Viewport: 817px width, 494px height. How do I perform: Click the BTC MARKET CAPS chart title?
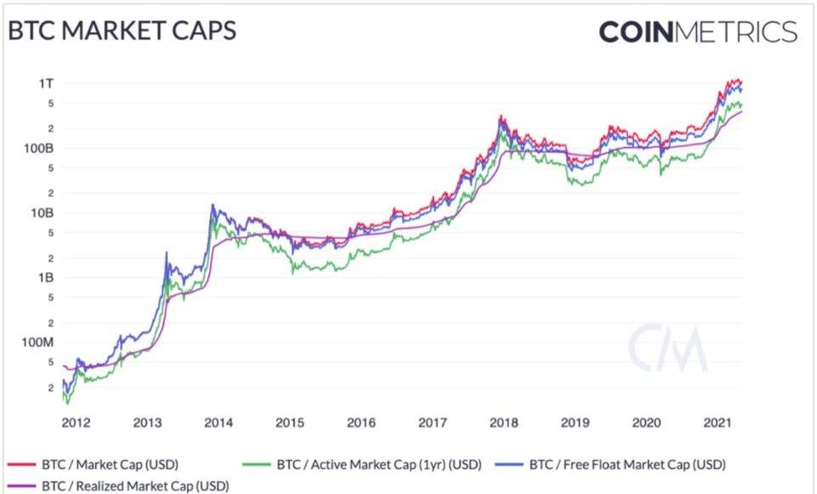point(122,31)
